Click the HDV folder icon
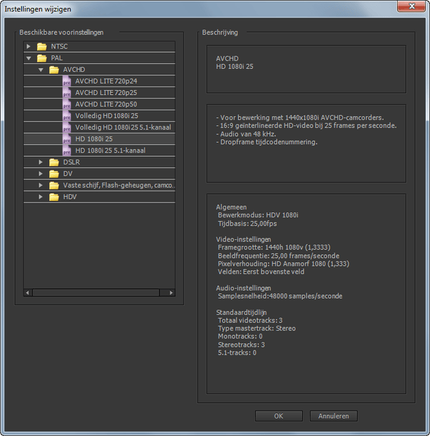430x436 pixels. (x=54, y=197)
